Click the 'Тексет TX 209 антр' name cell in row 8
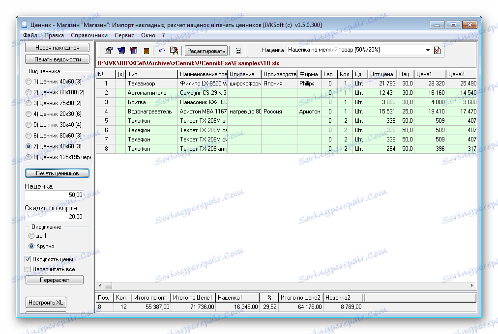Viewport: 498px width, 334px height. point(203,149)
